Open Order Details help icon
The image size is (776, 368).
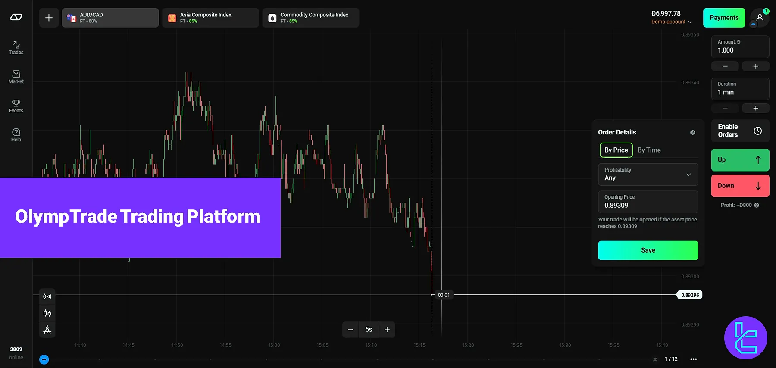[693, 133]
